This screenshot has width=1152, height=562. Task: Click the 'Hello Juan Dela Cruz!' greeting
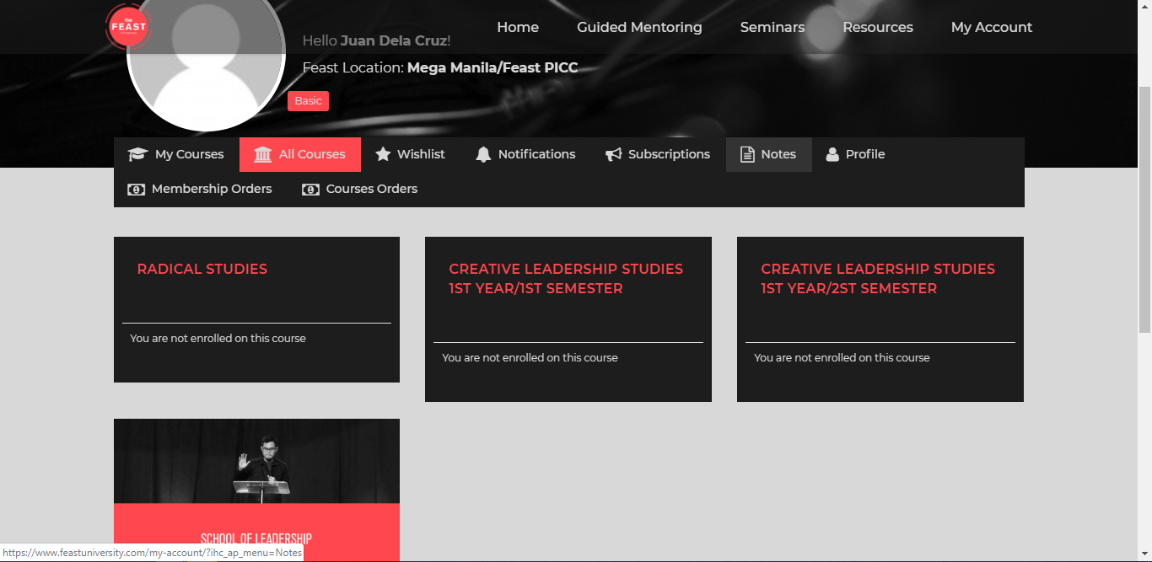click(376, 40)
